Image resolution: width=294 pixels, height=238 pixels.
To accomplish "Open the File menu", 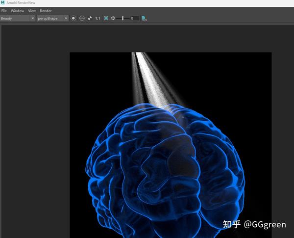I will tap(4, 11).
